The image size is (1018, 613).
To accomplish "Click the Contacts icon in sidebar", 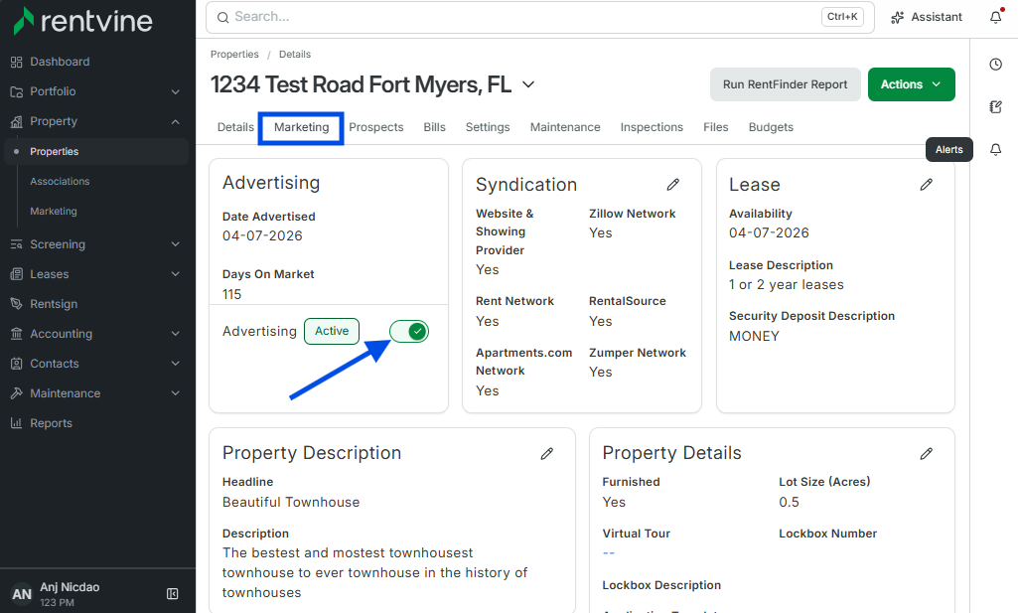I will tap(16, 364).
